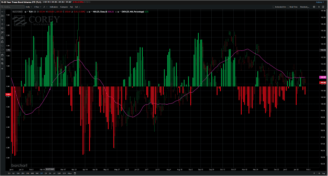Remove the DIFA (25, MA, Percentage) indicator
This screenshot has height=176, width=328.
click(116, 12)
